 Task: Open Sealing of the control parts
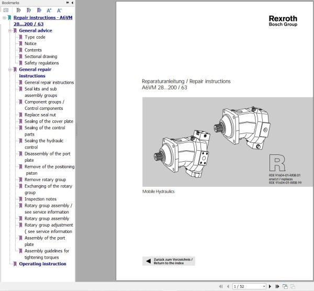coord(45,131)
